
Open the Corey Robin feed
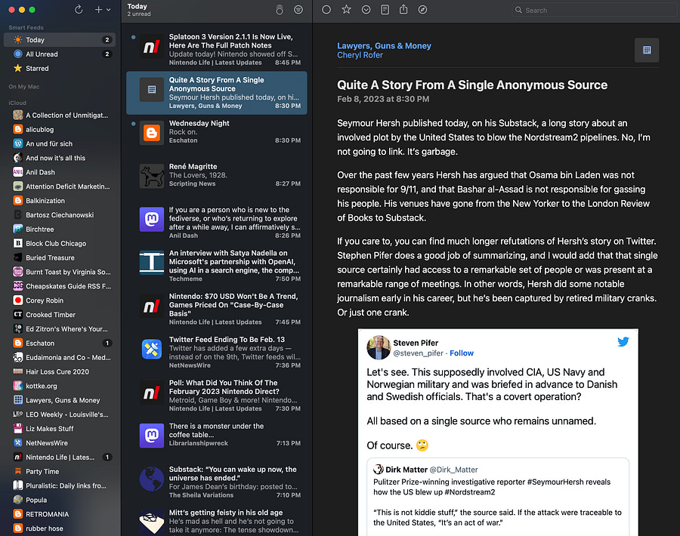click(60, 300)
